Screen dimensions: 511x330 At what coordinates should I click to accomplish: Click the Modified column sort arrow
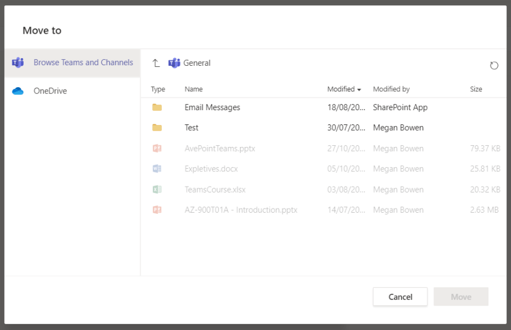click(359, 89)
